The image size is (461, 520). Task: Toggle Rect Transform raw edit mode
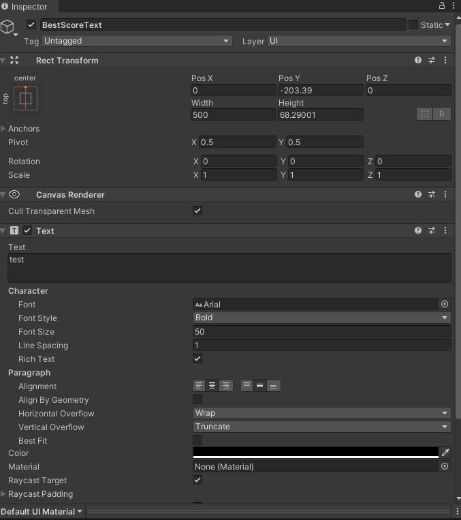(x=442, y=114)
